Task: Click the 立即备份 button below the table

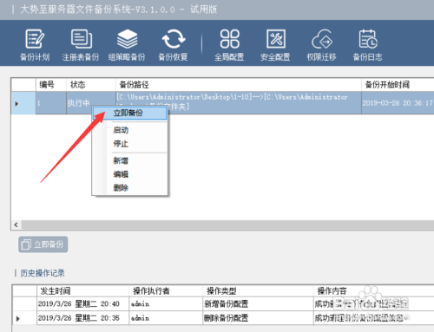Action: point(43,244)
